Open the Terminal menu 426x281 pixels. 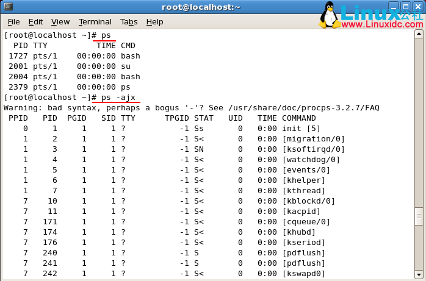(x=95, y=22)
